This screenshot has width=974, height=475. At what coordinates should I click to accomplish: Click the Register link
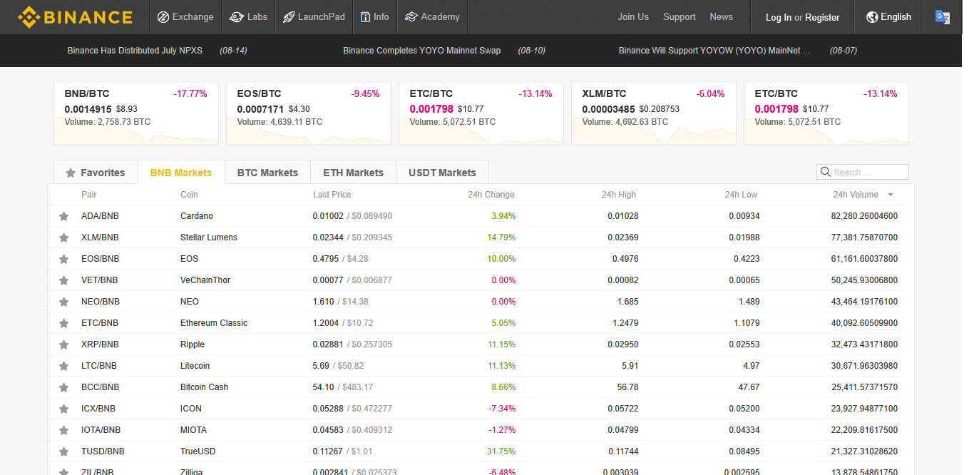coord(822,18)
